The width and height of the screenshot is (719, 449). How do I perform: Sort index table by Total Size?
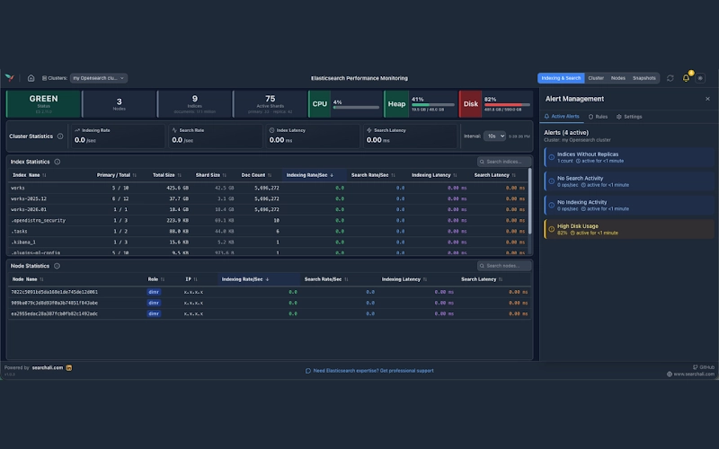tap(167, 175)
